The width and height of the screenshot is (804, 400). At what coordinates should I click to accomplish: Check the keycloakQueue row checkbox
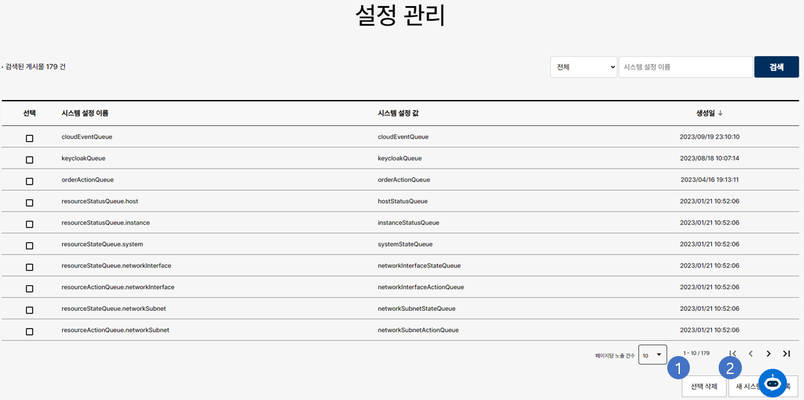pyautogui.click(x=29, y=160)
